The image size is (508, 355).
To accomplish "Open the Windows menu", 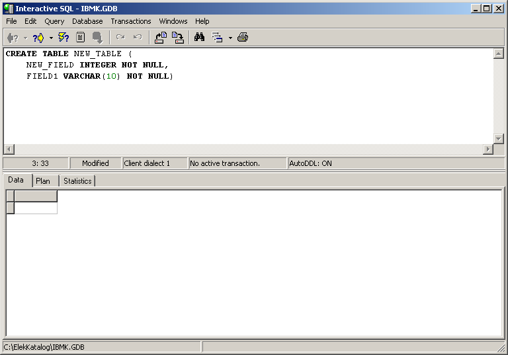I will point(173,21).
